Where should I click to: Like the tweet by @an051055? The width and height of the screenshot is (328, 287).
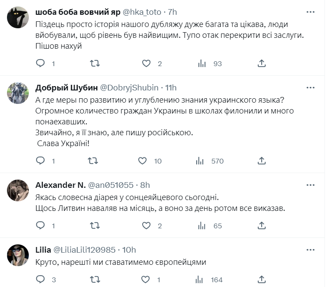pyautogui.click(x=147, y=226)
